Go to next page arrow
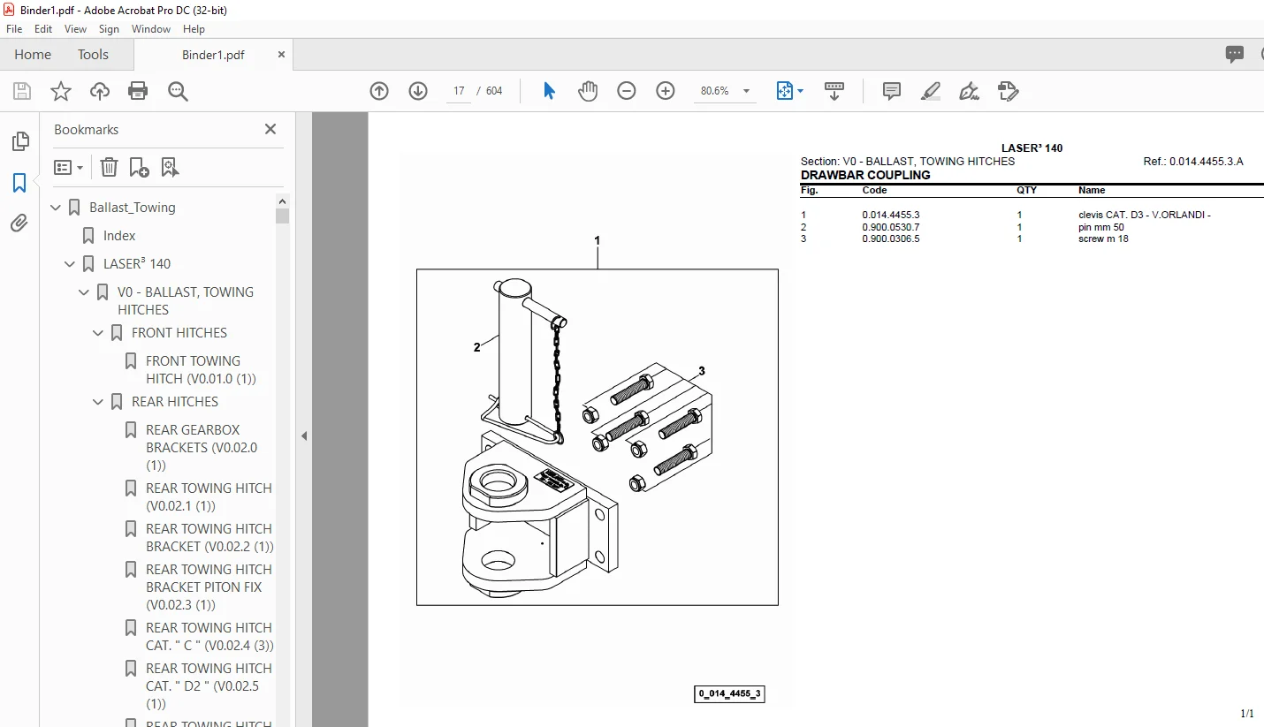 (418, 91)
